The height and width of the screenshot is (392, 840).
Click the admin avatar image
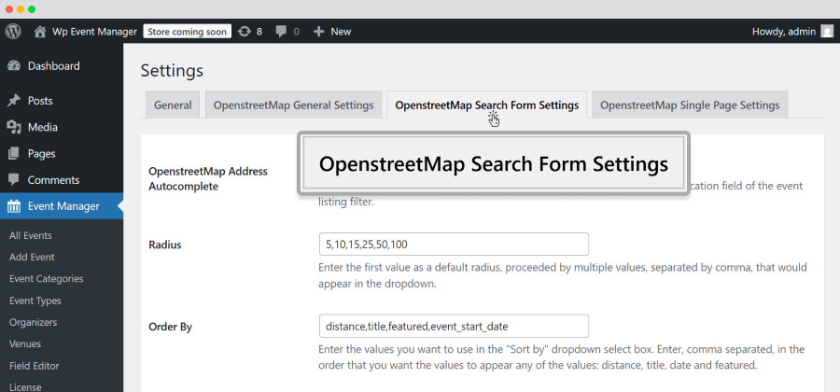[827, 32]
